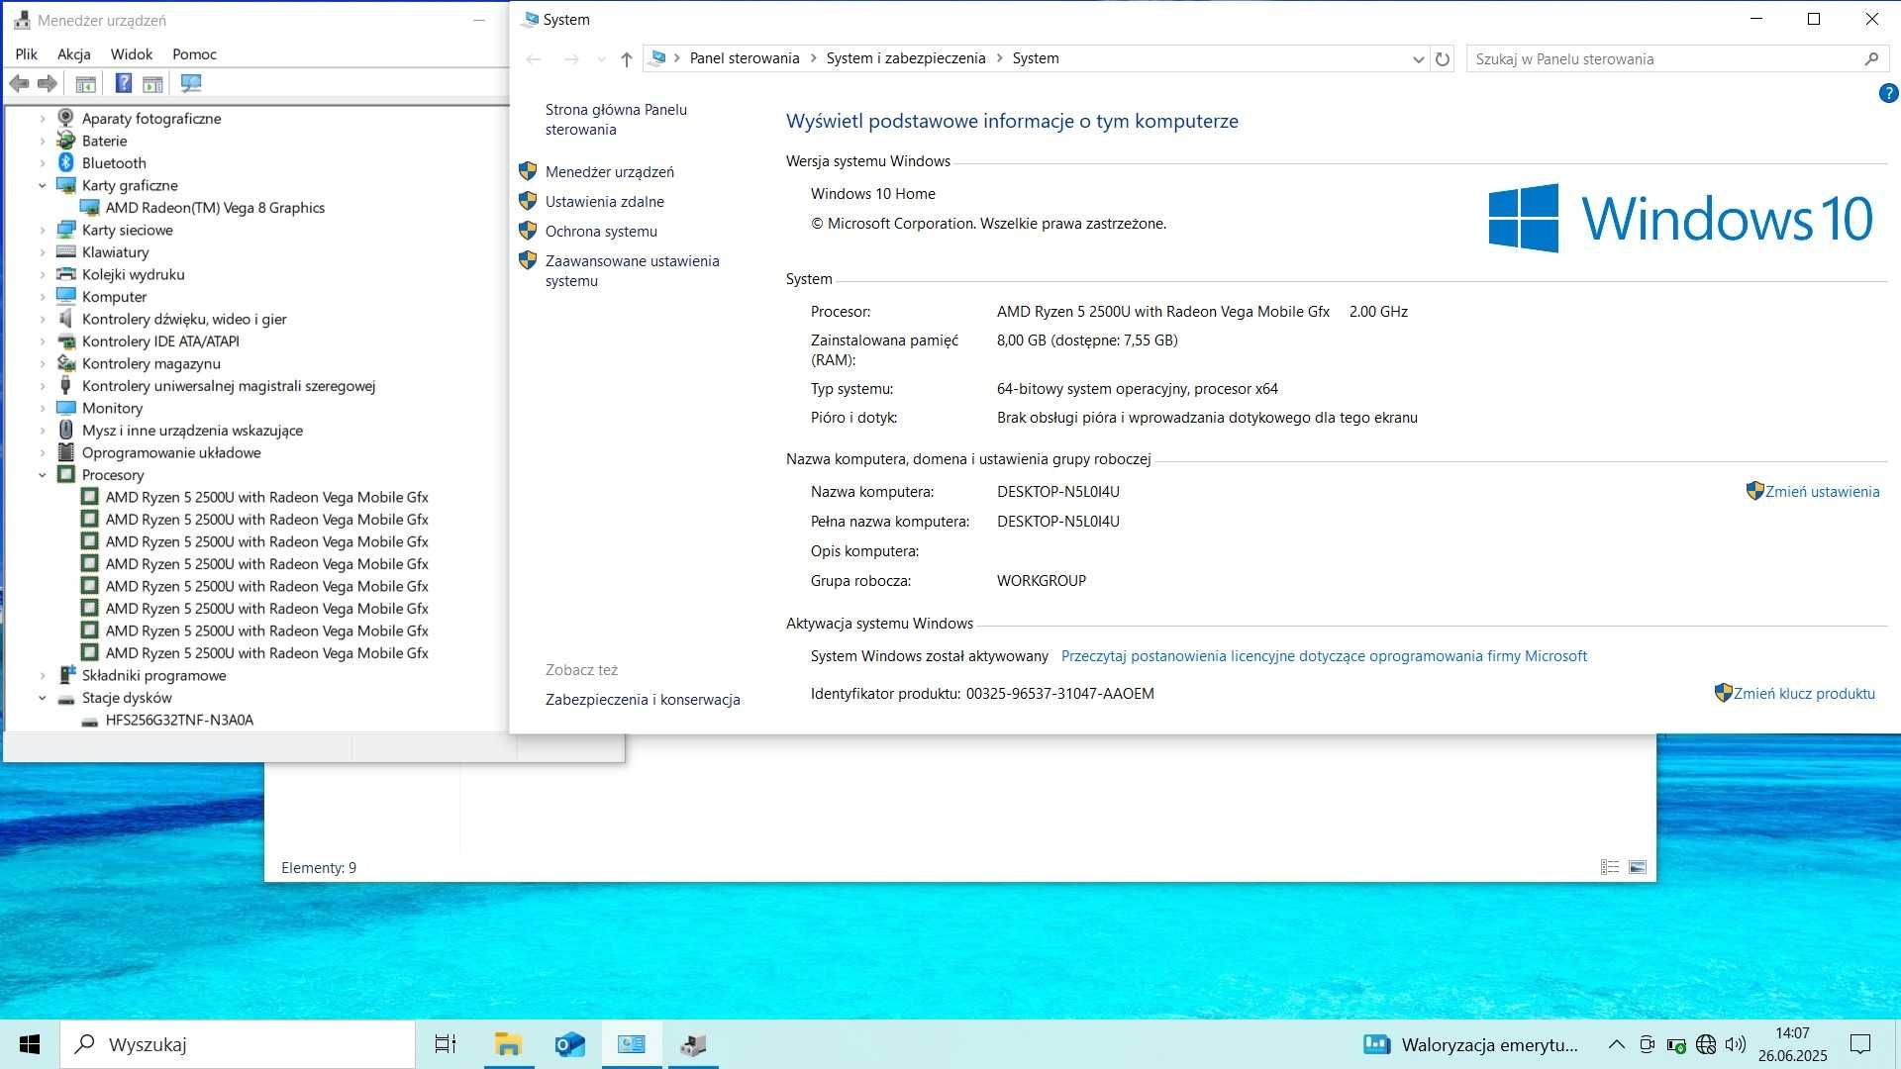Open the Widok menu

tap(132, 54)
